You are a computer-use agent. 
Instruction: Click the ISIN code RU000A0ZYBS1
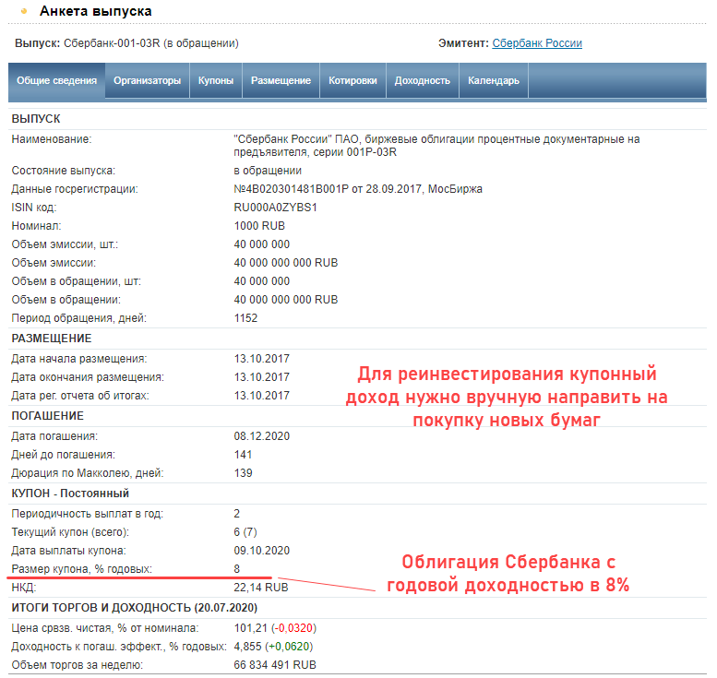[276, 208]
